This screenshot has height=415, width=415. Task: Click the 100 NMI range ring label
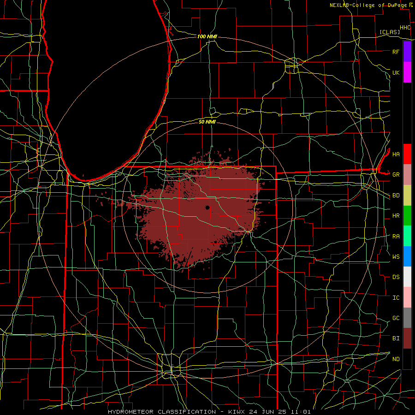click(207, 36)
